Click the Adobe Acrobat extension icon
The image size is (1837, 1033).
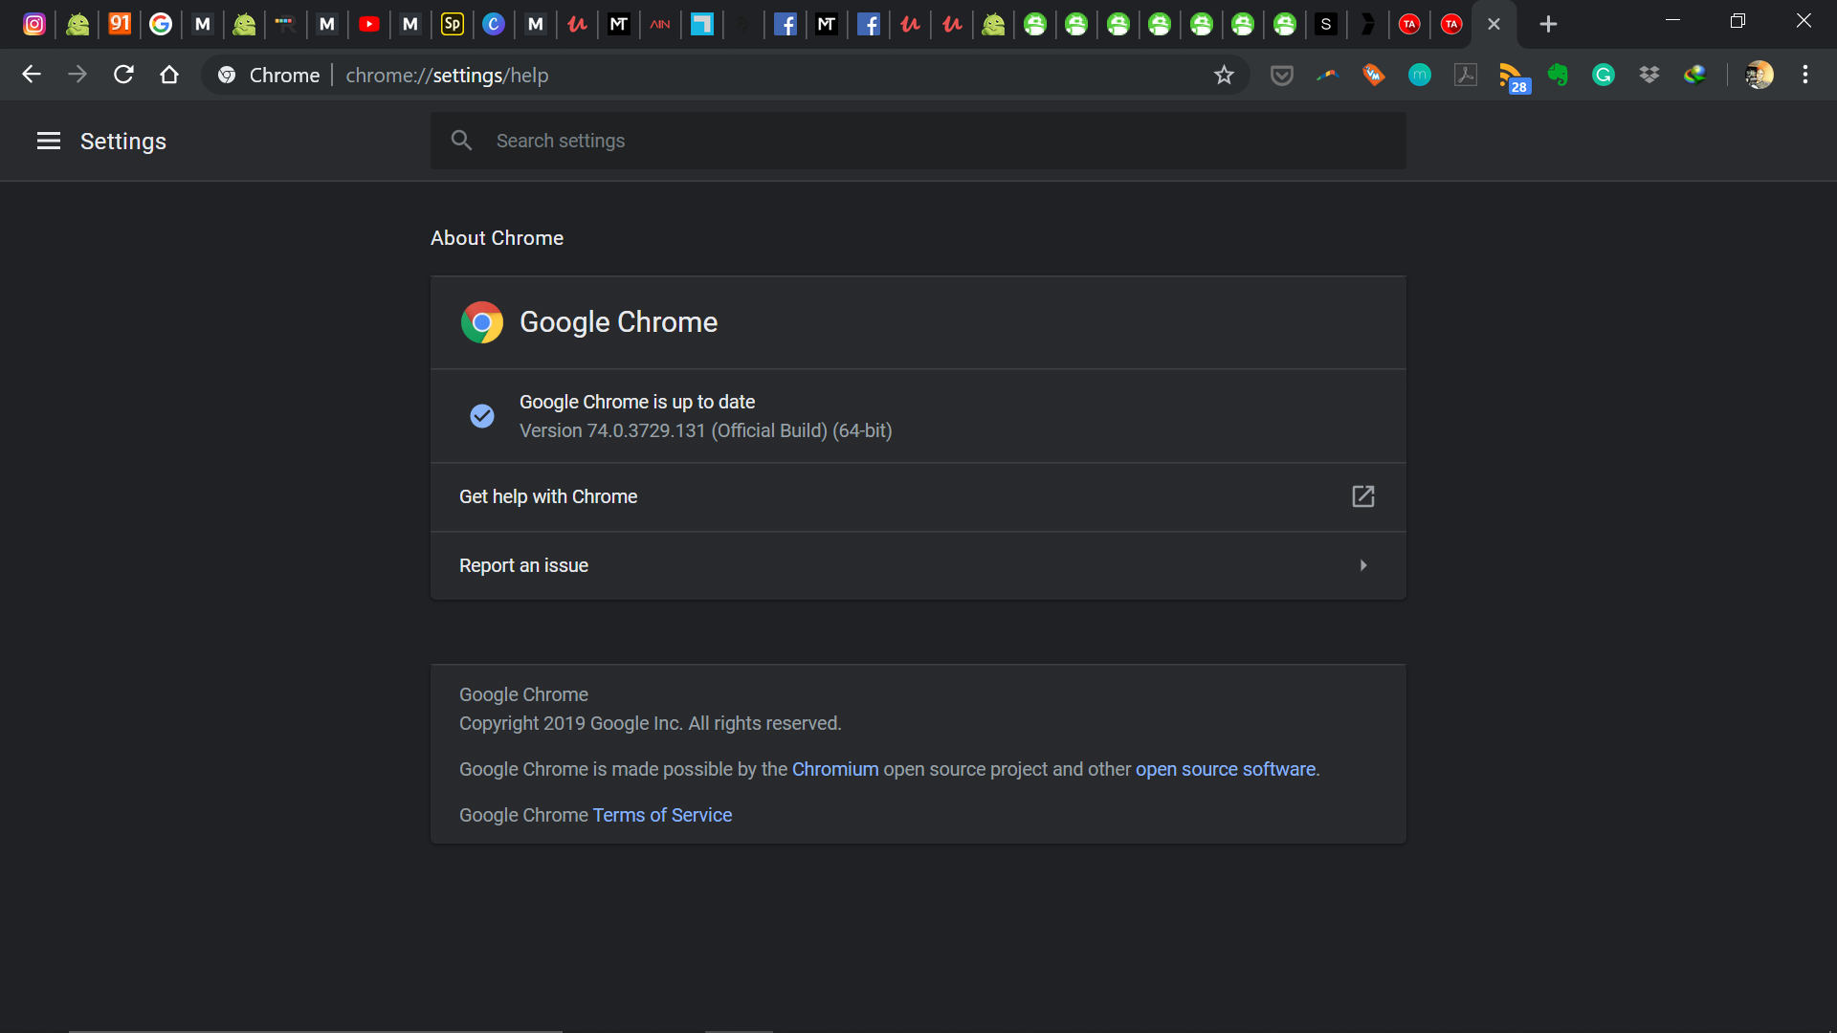pyautogui.click(x=1466, y=75)
